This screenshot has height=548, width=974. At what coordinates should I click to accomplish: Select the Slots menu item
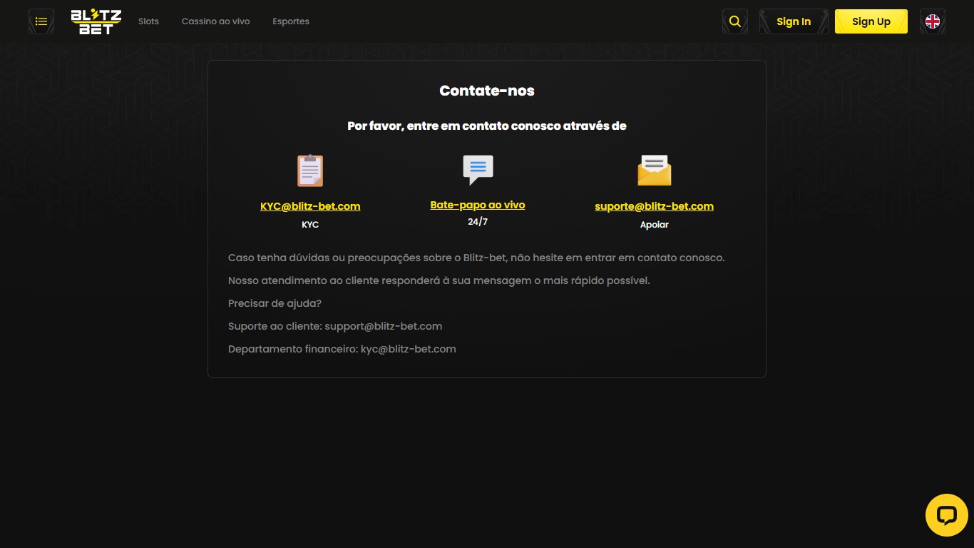148,21
